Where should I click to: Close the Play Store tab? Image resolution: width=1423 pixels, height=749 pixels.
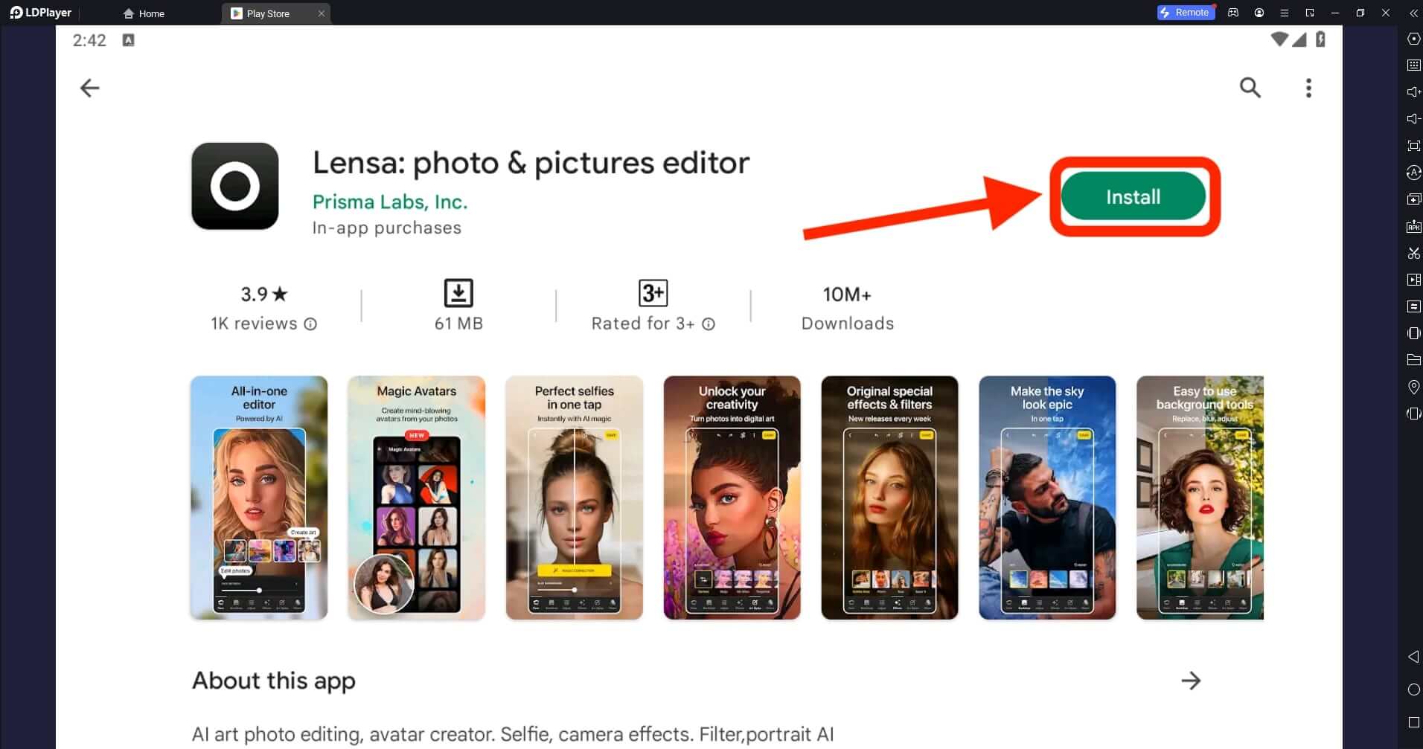tap(322, 13)
